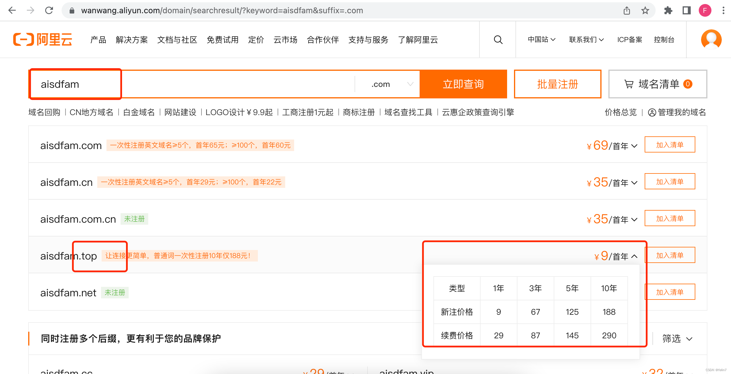Viewport: 731px width, 374px height.
Task: Share this page via share icon
Action: click(x=627, y=11)
